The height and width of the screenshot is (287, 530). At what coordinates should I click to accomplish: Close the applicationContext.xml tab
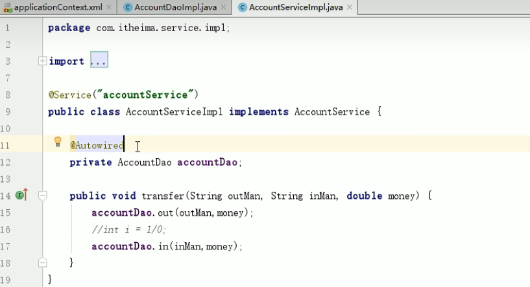pyautogui.click(x=108, y=7)
